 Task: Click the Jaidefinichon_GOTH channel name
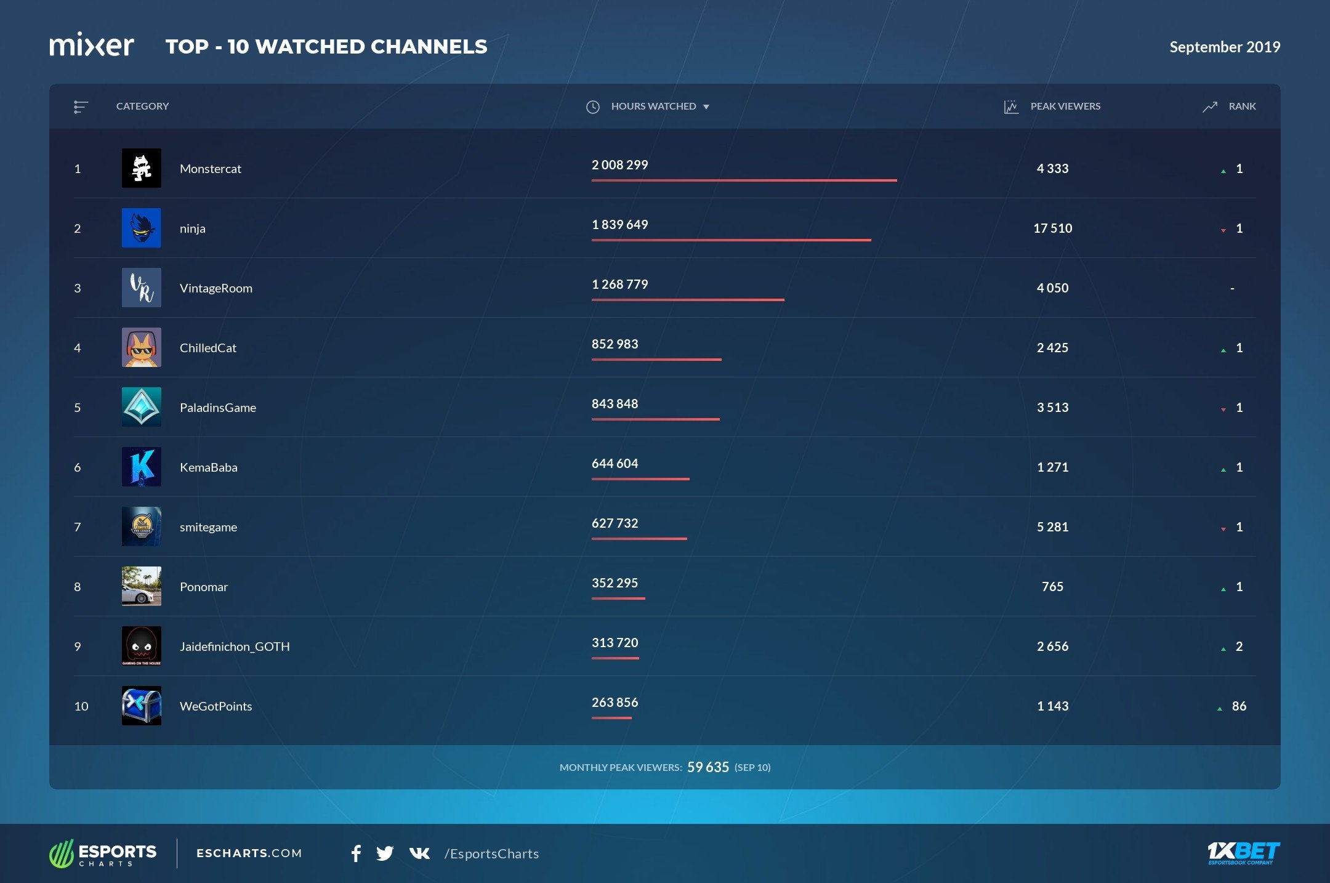[x=235, y=647]
